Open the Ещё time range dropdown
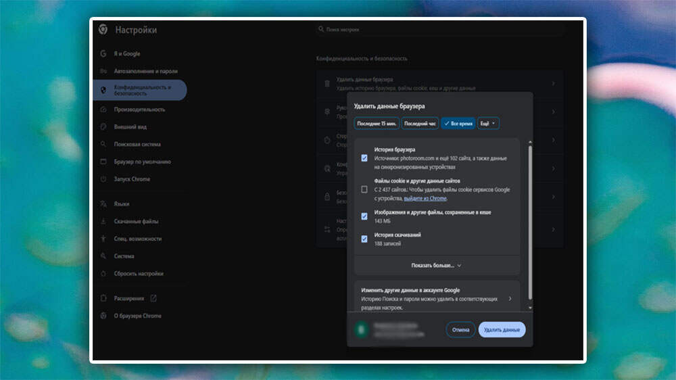This screenshot has height=380, width=676. click(488, 123)
